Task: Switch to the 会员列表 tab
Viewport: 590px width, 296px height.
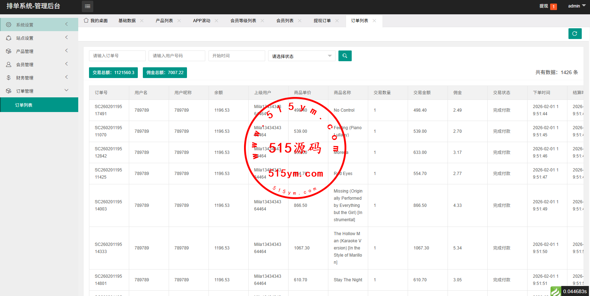Action: [285, 21]
